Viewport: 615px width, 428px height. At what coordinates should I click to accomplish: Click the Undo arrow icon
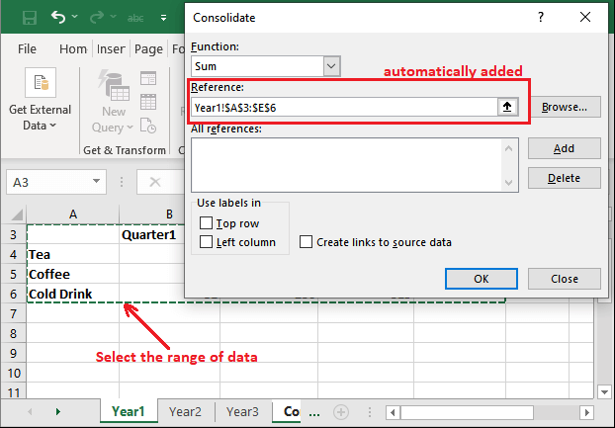58,17
